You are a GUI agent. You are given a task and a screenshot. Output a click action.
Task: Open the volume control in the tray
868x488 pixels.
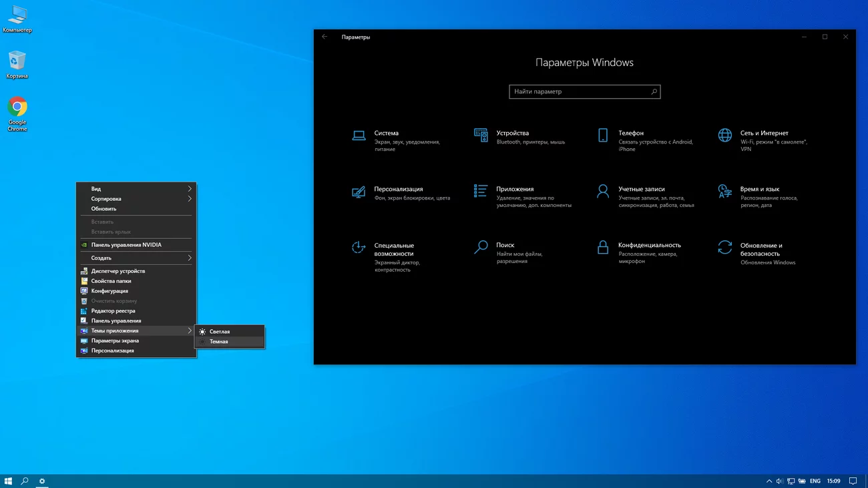click(779, 481)
